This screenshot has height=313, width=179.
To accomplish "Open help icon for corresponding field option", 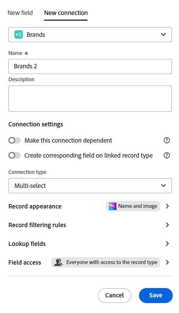I will point(167,155).
